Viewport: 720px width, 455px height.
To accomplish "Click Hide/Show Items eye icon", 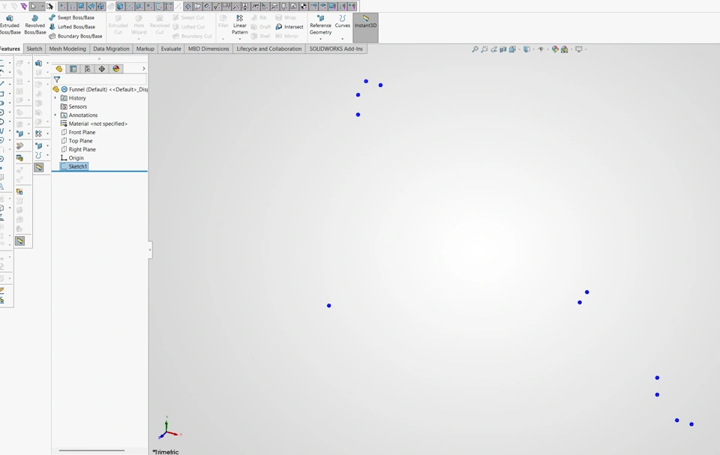I will pos(541,49).
